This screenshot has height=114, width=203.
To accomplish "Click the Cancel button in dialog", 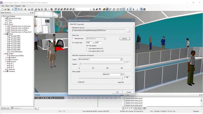I will [129, 92].
